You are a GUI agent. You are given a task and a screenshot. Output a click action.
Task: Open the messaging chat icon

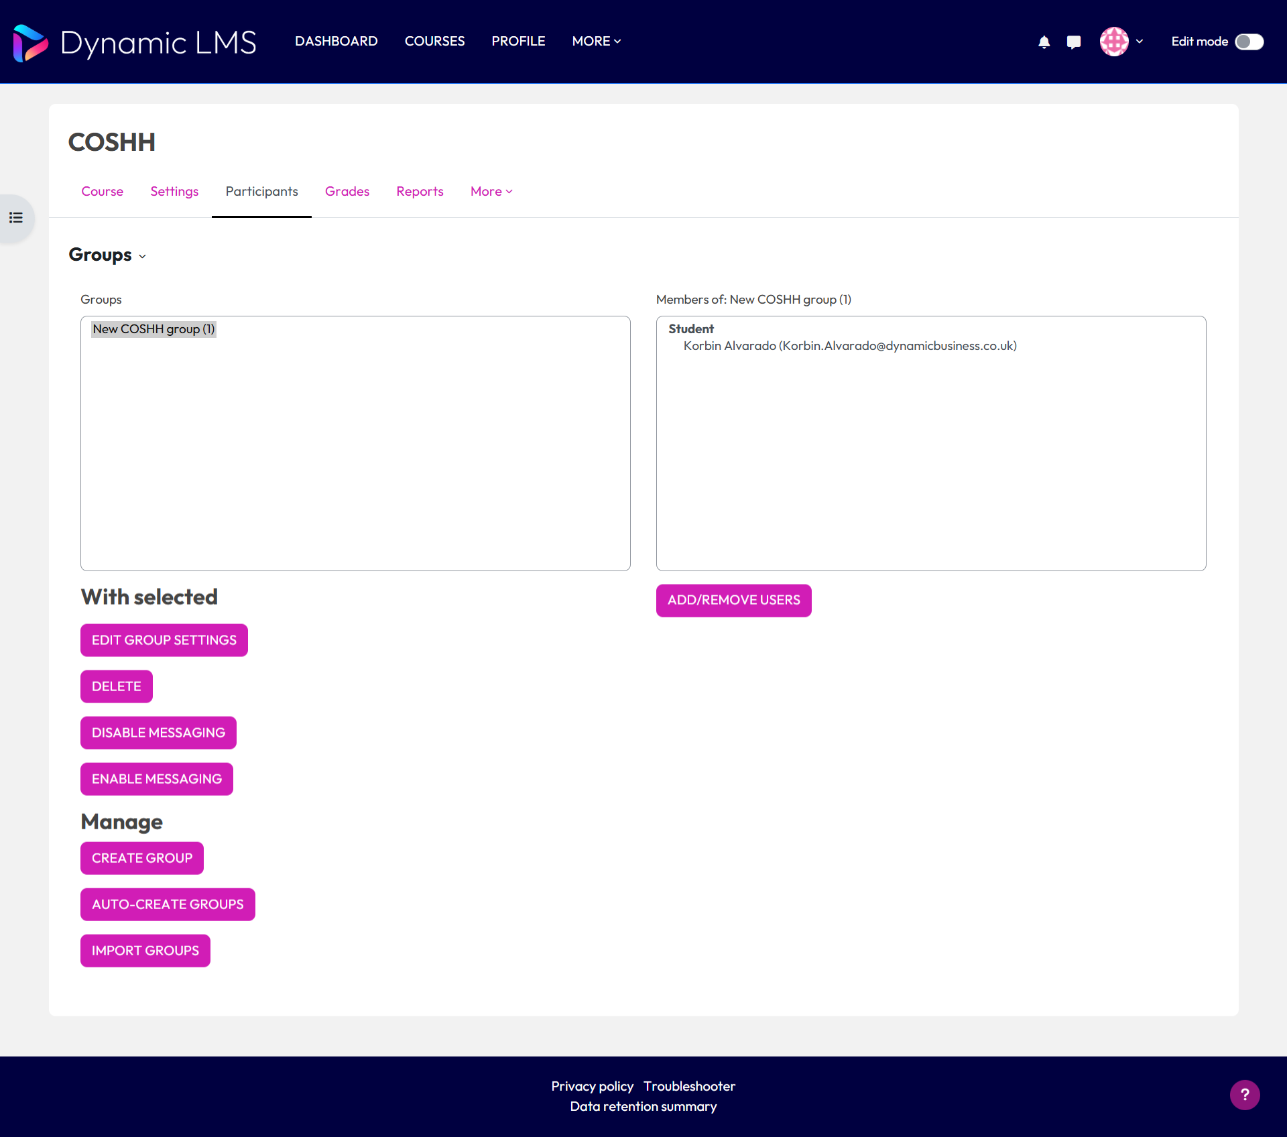pos(1074,42)
